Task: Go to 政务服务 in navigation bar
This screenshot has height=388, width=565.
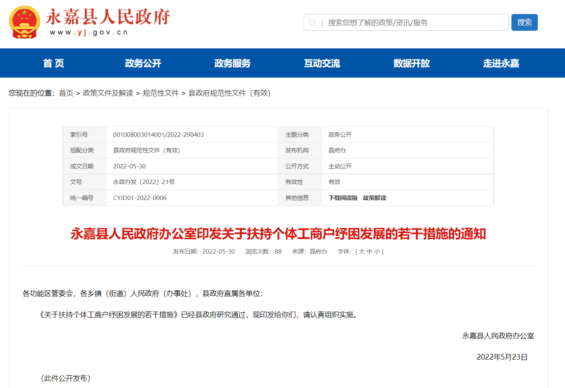Action: 233,63
